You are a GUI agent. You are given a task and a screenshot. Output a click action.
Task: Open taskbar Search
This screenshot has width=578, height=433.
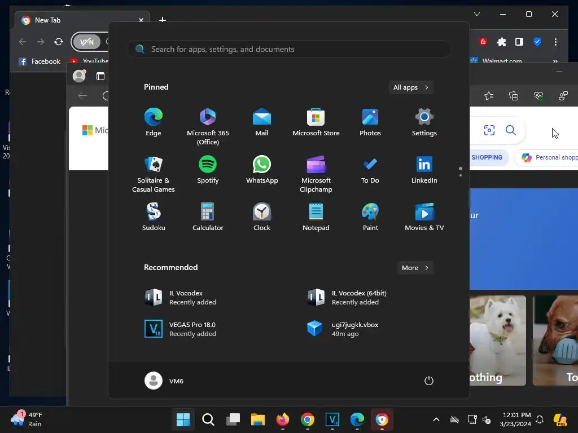(208, 419)
